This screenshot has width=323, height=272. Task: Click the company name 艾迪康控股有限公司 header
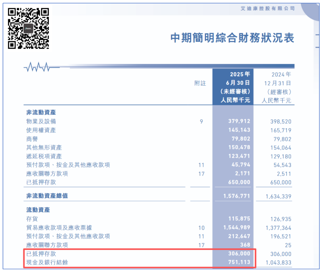click(268, 8)
